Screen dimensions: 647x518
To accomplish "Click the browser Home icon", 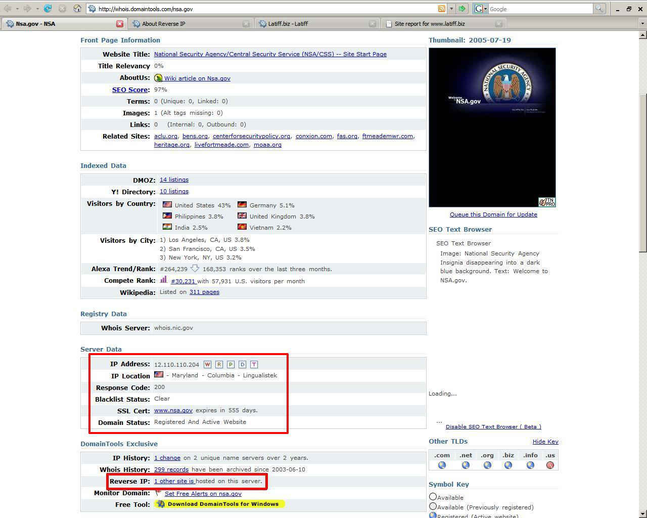I will coord(77,9).
